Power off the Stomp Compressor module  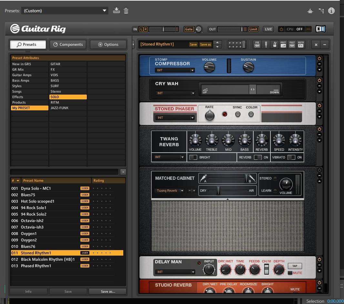click(319, 58)
